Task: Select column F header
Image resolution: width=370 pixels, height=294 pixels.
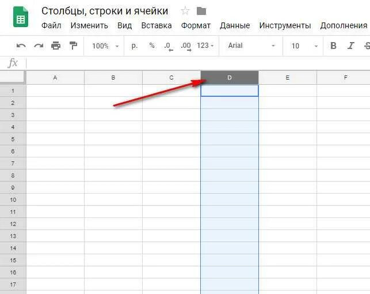Action: 344,77
